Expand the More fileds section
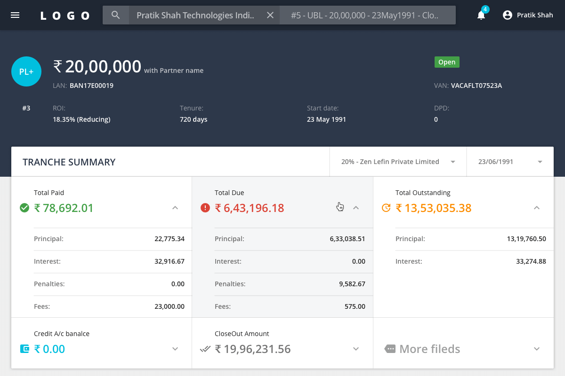This screenshot has height=376, width=565. click(537, 349)
